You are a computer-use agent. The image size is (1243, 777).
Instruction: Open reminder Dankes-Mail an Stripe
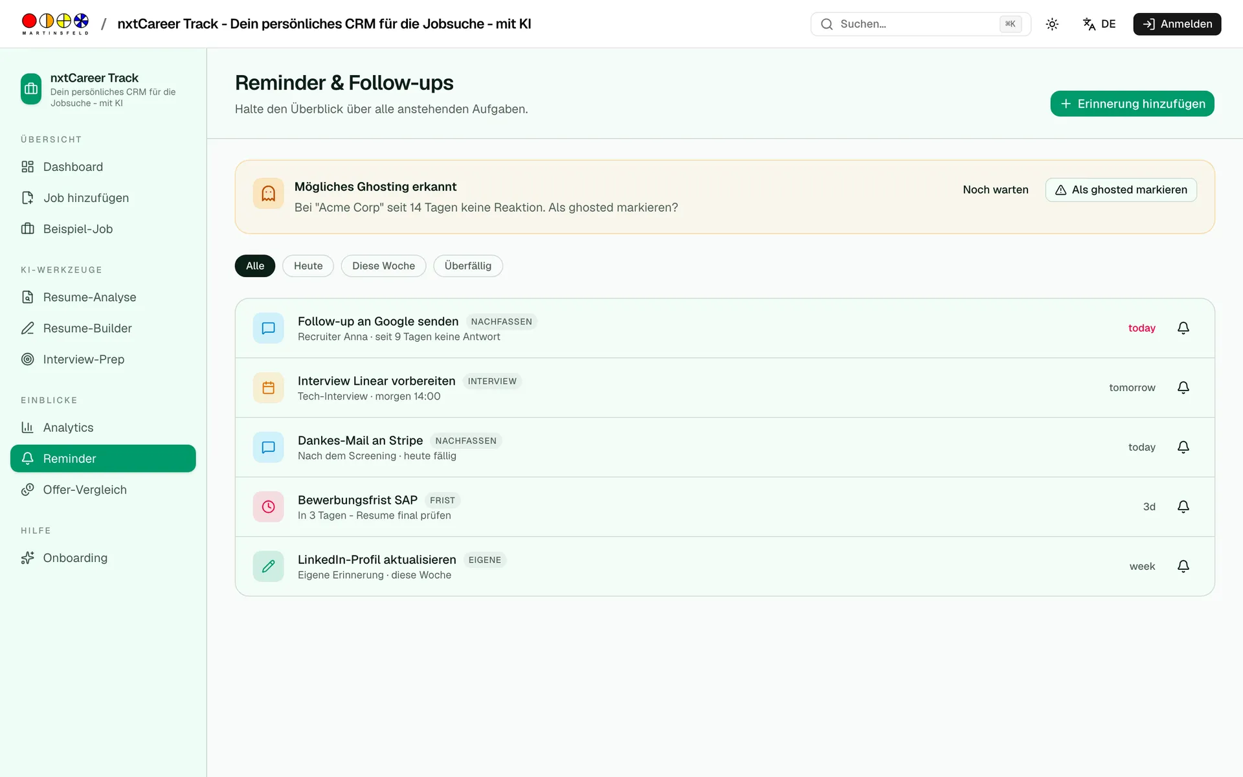click(724, 447)
